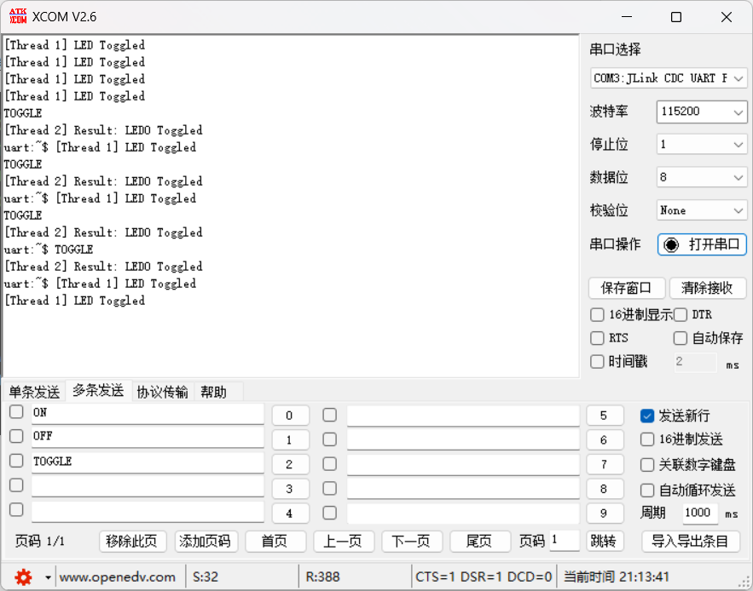The image size is (753, 591).
Task: Go to first page with 首页
Action: pos(275,542)
